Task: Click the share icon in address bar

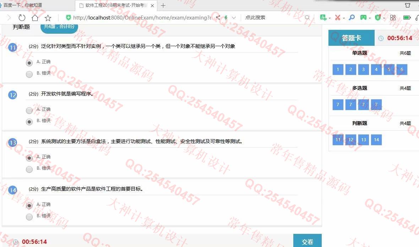Action: pyautogui.click(x=218, y=18)
